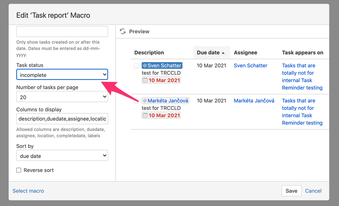Click the @Markéta Jančová mention in description
339x206 pixels.
pos(165,101)
